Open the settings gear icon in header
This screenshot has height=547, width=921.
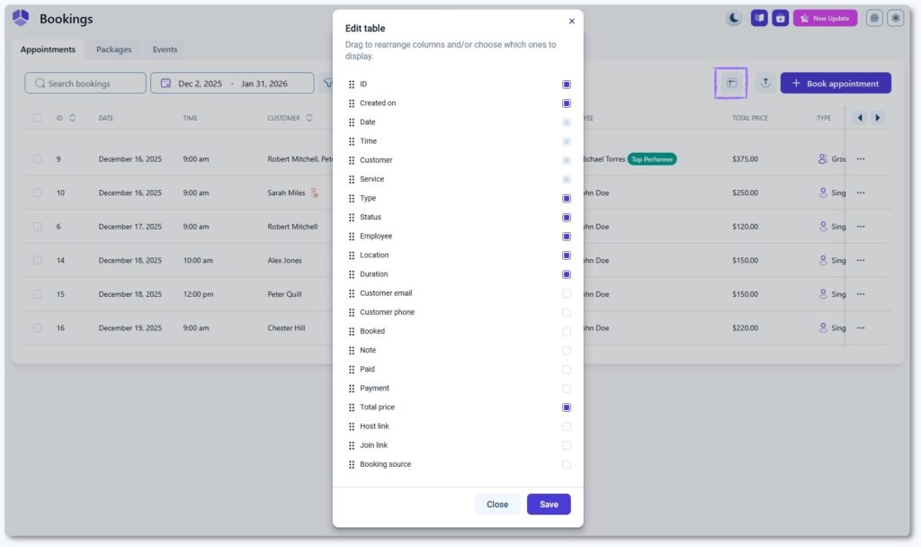895,18
